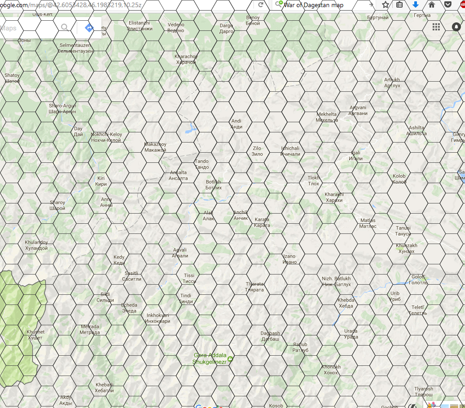Click the Shatoy label on the map
Image resolution: width=465 pixels, height=408 pixels.
[12, 78]
